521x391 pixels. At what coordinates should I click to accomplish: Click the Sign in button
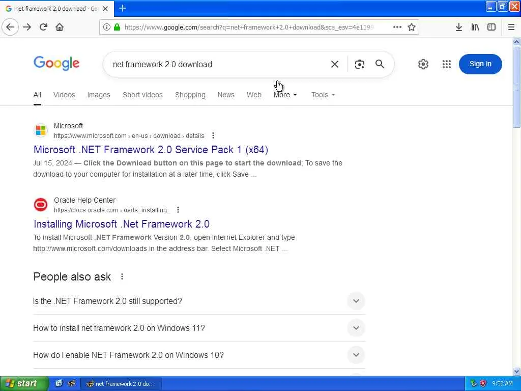[480, 64]
